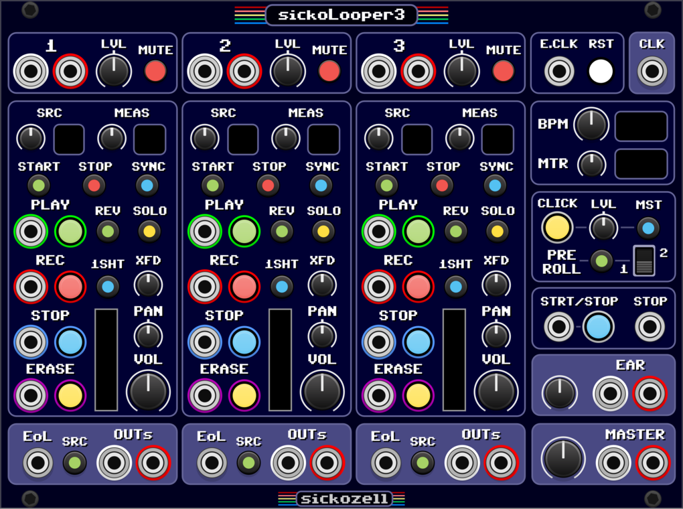
Task: Mute track 1 with the red MUTE button
Action: tap(155, 71)
